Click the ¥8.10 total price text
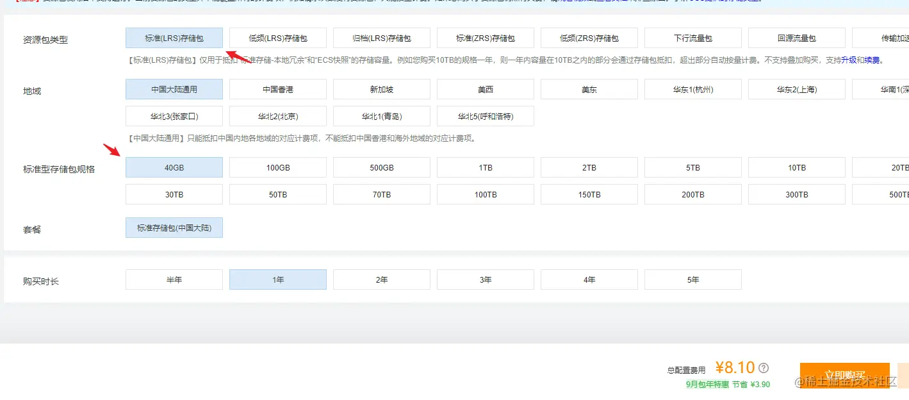 pyautogui.click(x=735, y=367)
